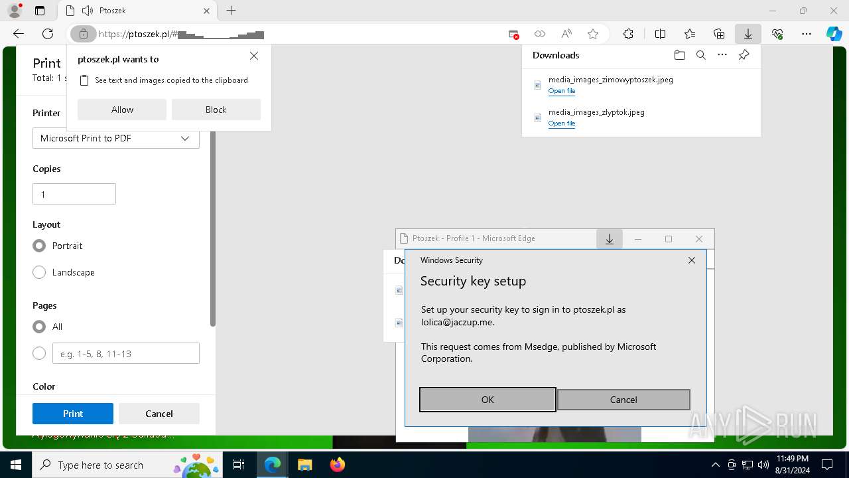Open File Explorer from taskbar
This screenshot has width=849, height=478.
(304, 465)
